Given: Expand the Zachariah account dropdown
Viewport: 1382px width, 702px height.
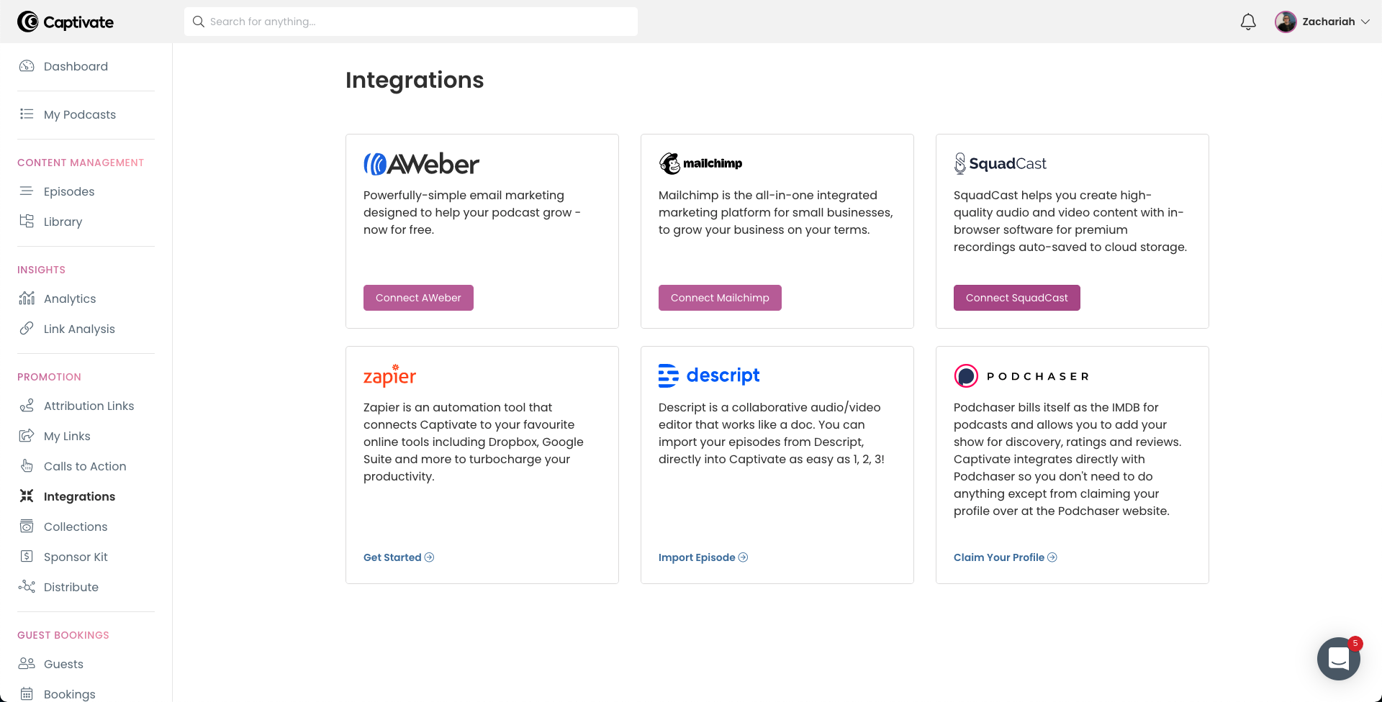Looking at the screenshot, I should point(1365,22).
